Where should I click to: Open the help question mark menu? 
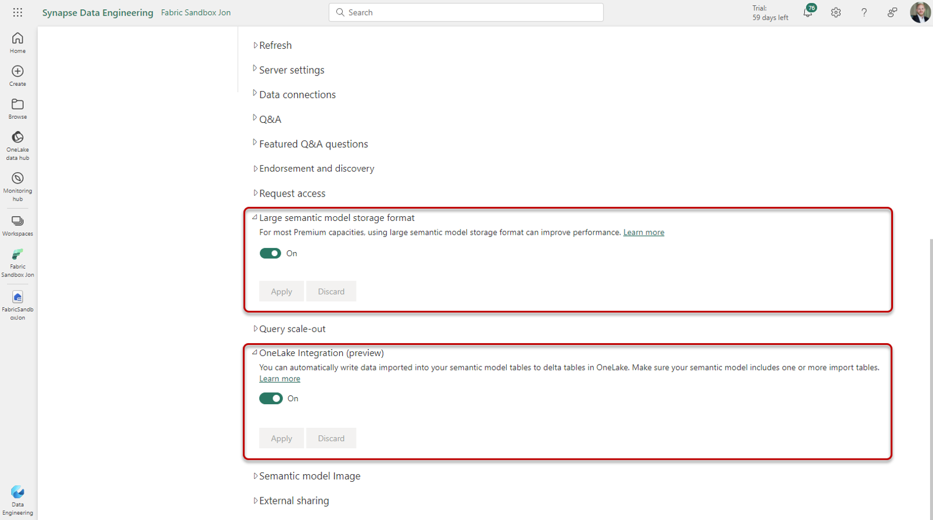point(864,12)
